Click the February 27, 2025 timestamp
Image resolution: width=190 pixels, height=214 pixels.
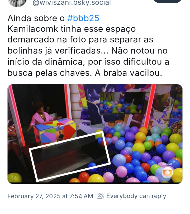click(50, 196)
